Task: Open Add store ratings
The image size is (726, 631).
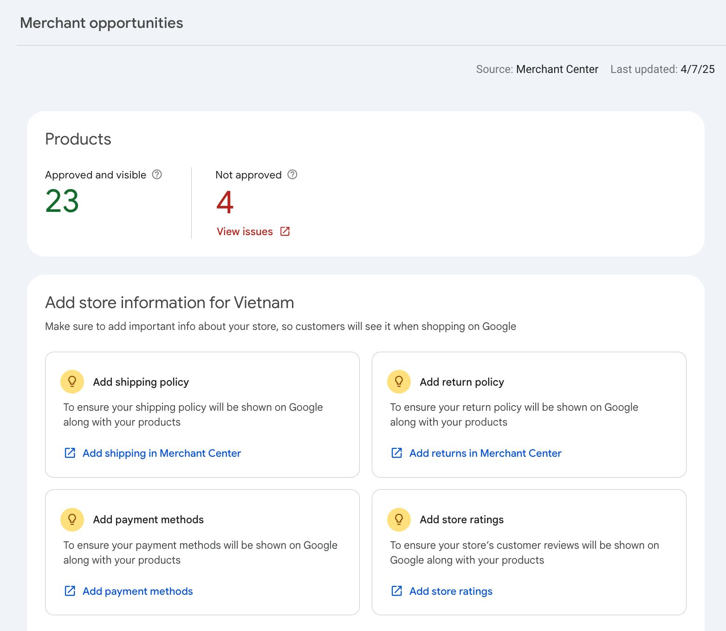Action: click(x=450, y=591)
